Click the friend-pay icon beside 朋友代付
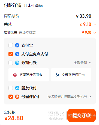This screenshot has height=125, width=99. click(17, 88)
